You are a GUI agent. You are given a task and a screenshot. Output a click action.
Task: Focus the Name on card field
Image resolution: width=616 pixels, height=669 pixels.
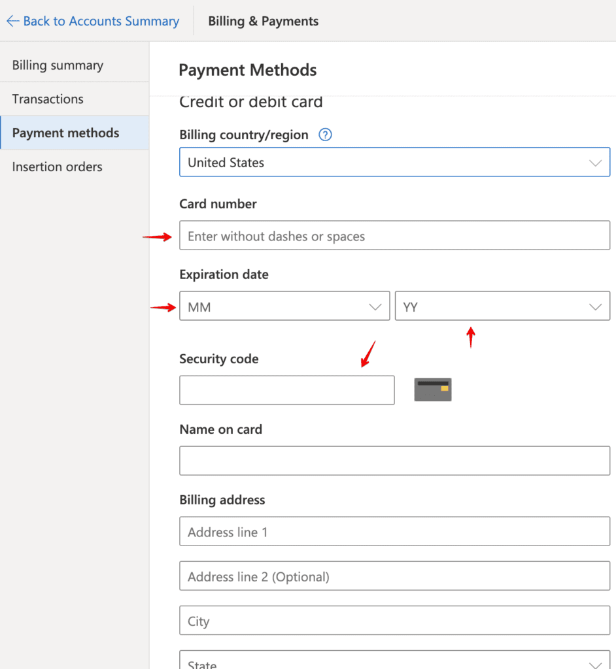394,461
